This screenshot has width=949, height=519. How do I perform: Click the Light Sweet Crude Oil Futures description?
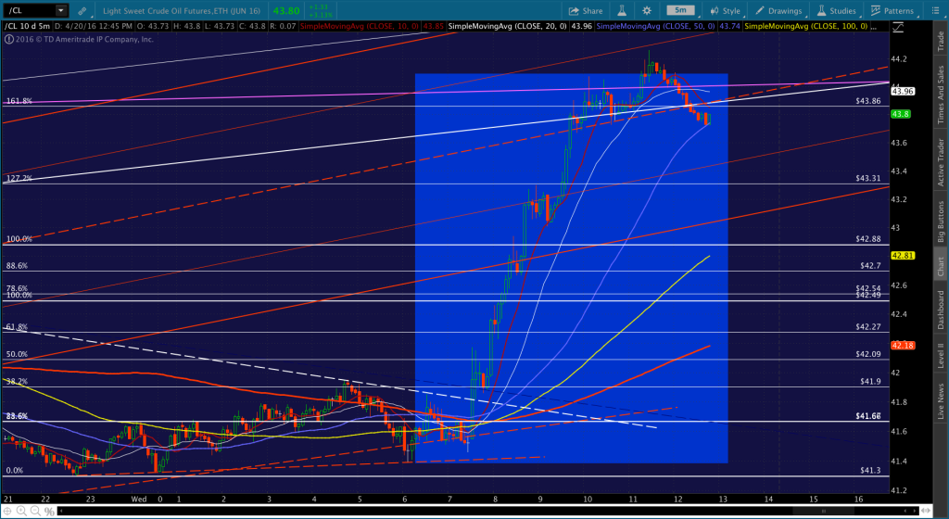pyautogui.click(x=182, y=11)
